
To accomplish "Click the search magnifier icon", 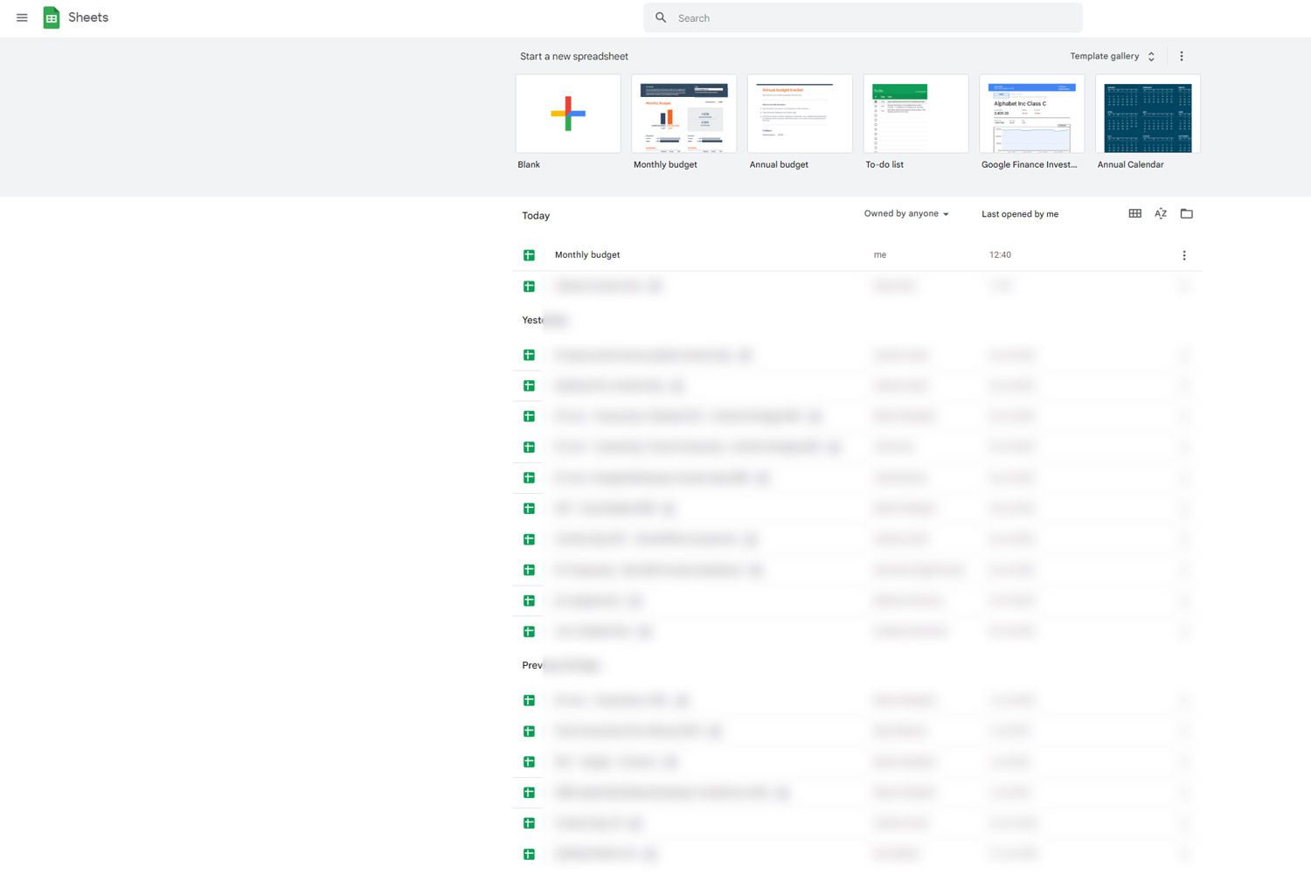I will click(662, 17).
